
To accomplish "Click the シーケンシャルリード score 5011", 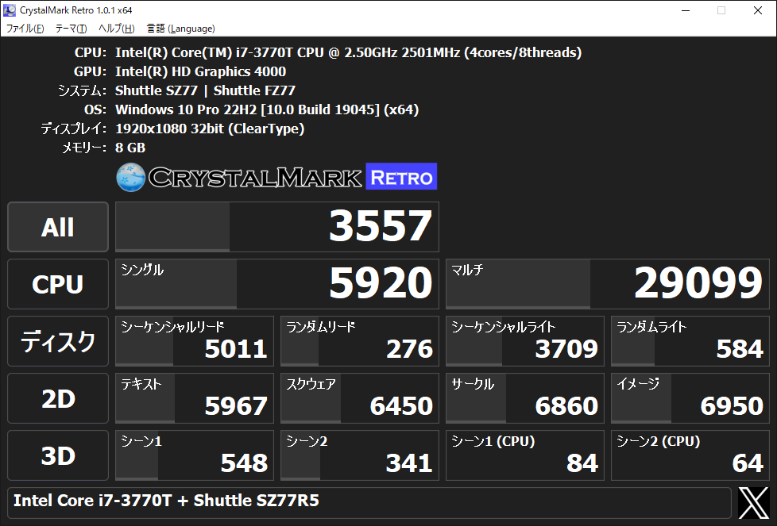I will (194, 341).
